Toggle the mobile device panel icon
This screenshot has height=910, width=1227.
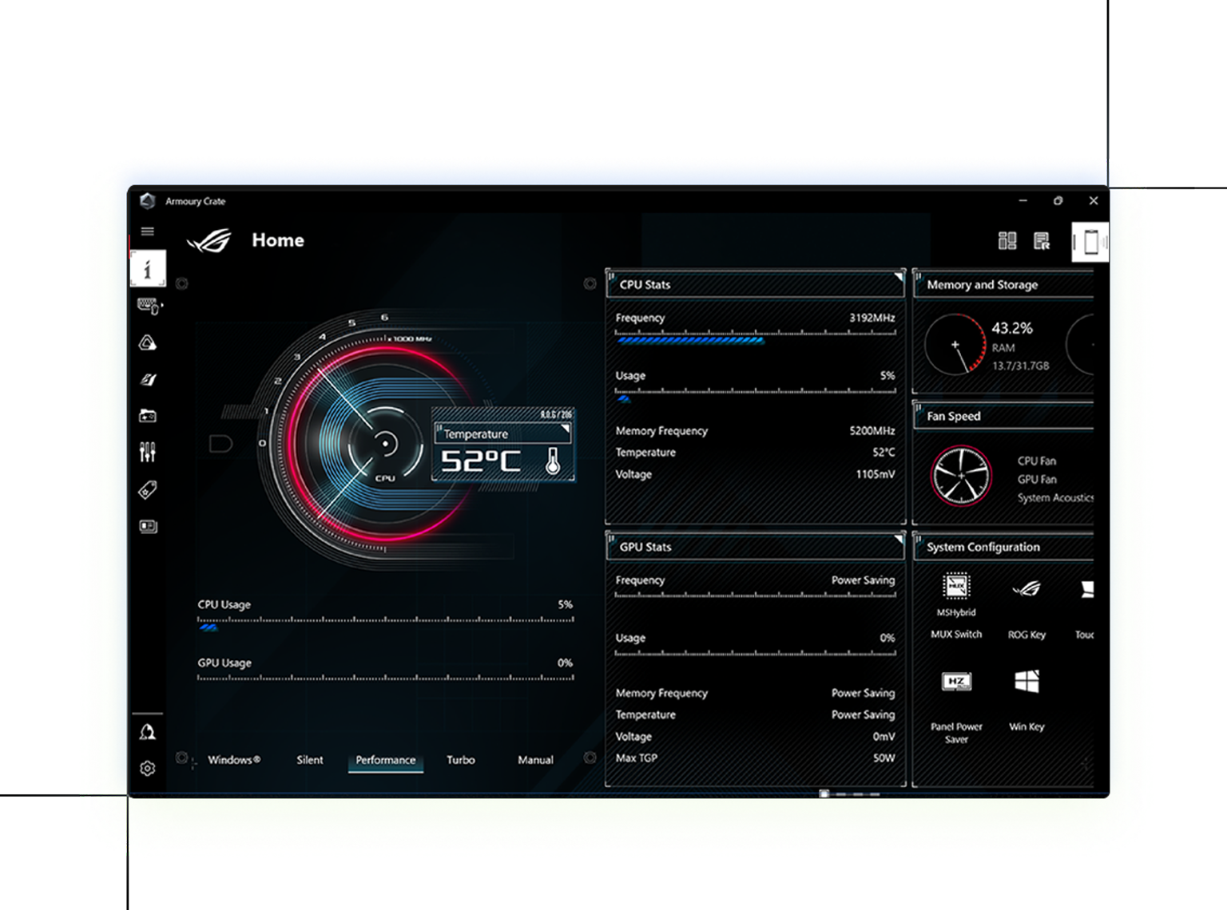(x=1090, y=241)
